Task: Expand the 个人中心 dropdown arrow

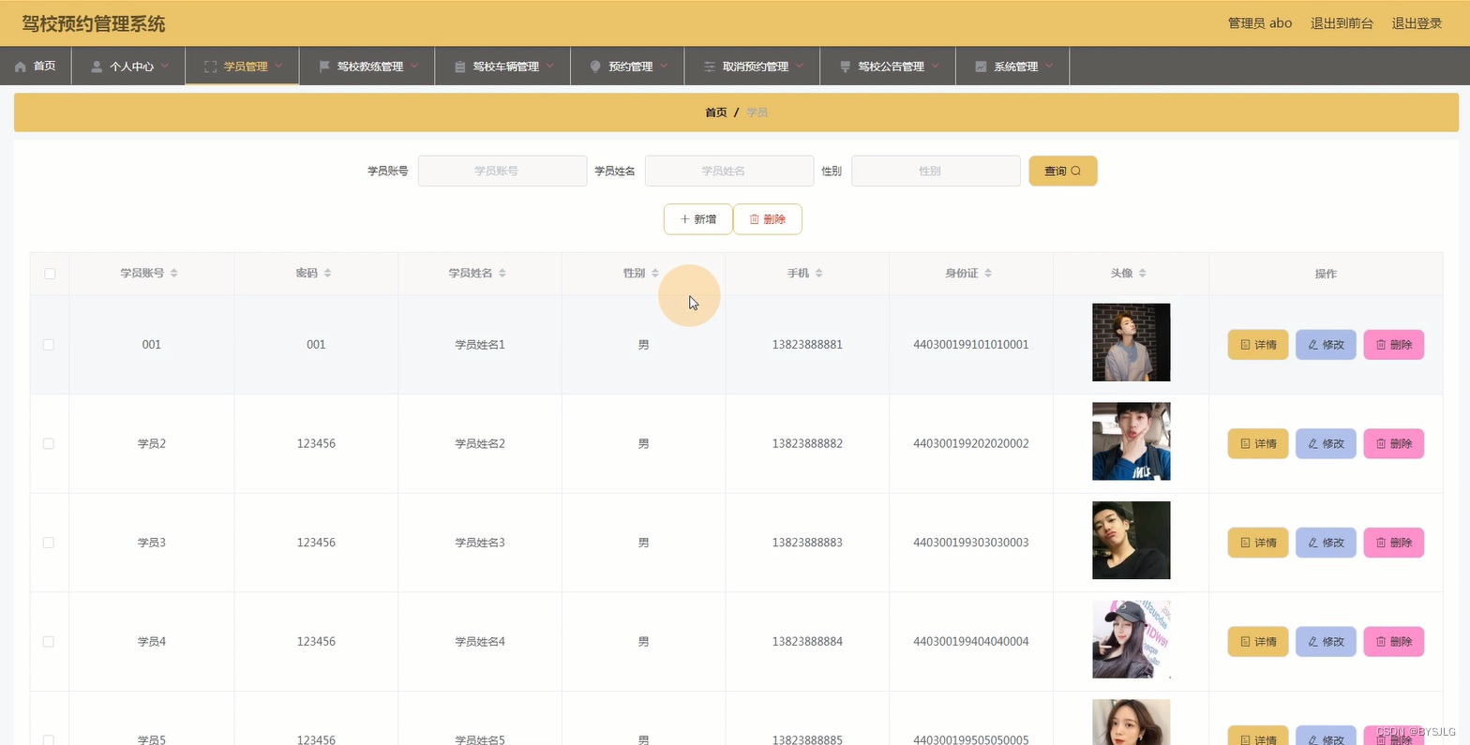Action: pos(165,66)
